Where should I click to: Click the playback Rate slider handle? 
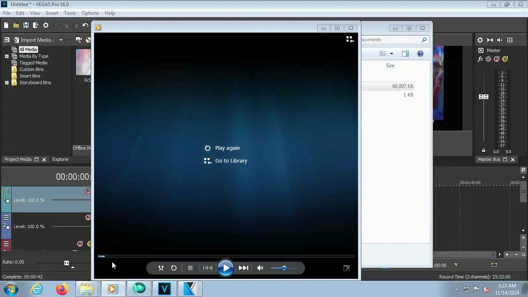pyautogui.click(x=66, y=263)
